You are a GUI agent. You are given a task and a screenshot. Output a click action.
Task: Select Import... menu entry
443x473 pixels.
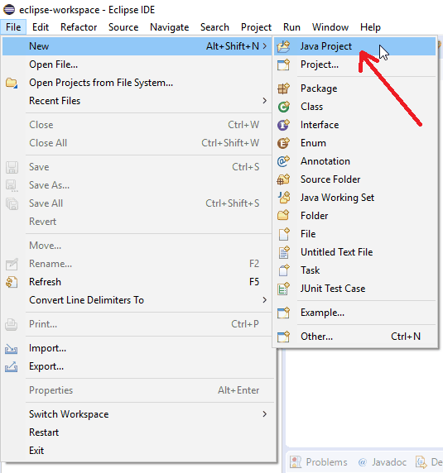point(137,348)
